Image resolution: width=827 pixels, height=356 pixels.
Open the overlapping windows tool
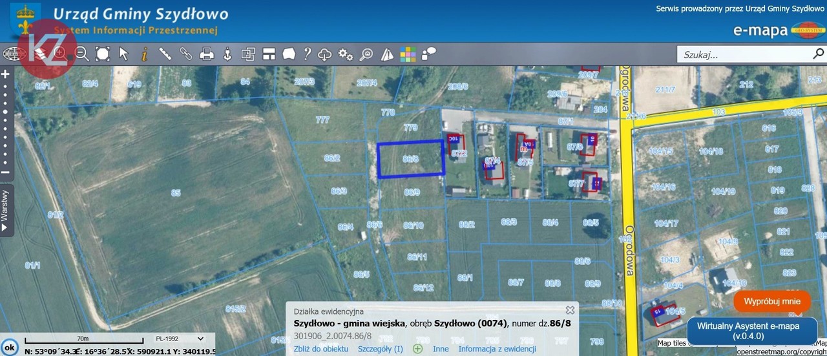pos(248,54)
